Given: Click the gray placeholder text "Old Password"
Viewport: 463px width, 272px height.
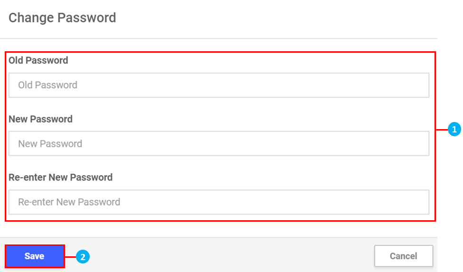Looking at the screenshot, I should (x=47, y=85).
